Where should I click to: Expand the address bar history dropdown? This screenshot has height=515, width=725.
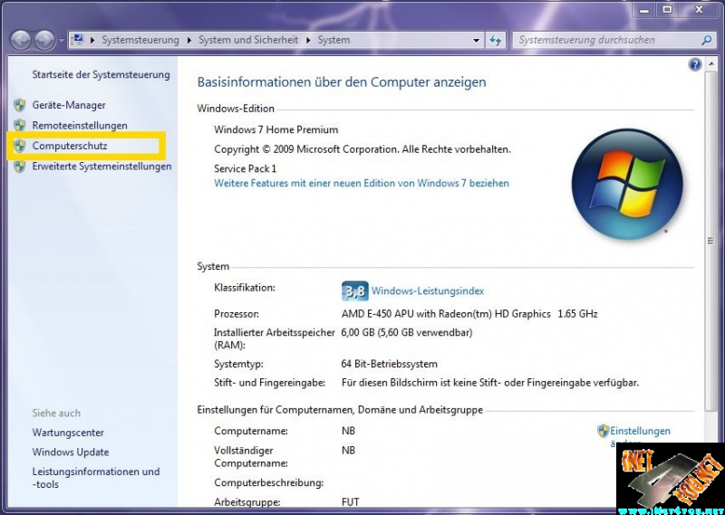coord(477,41)
